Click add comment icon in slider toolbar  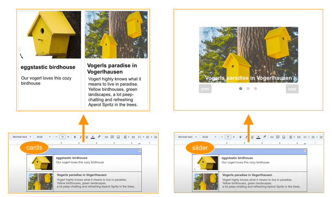(278, 137)
